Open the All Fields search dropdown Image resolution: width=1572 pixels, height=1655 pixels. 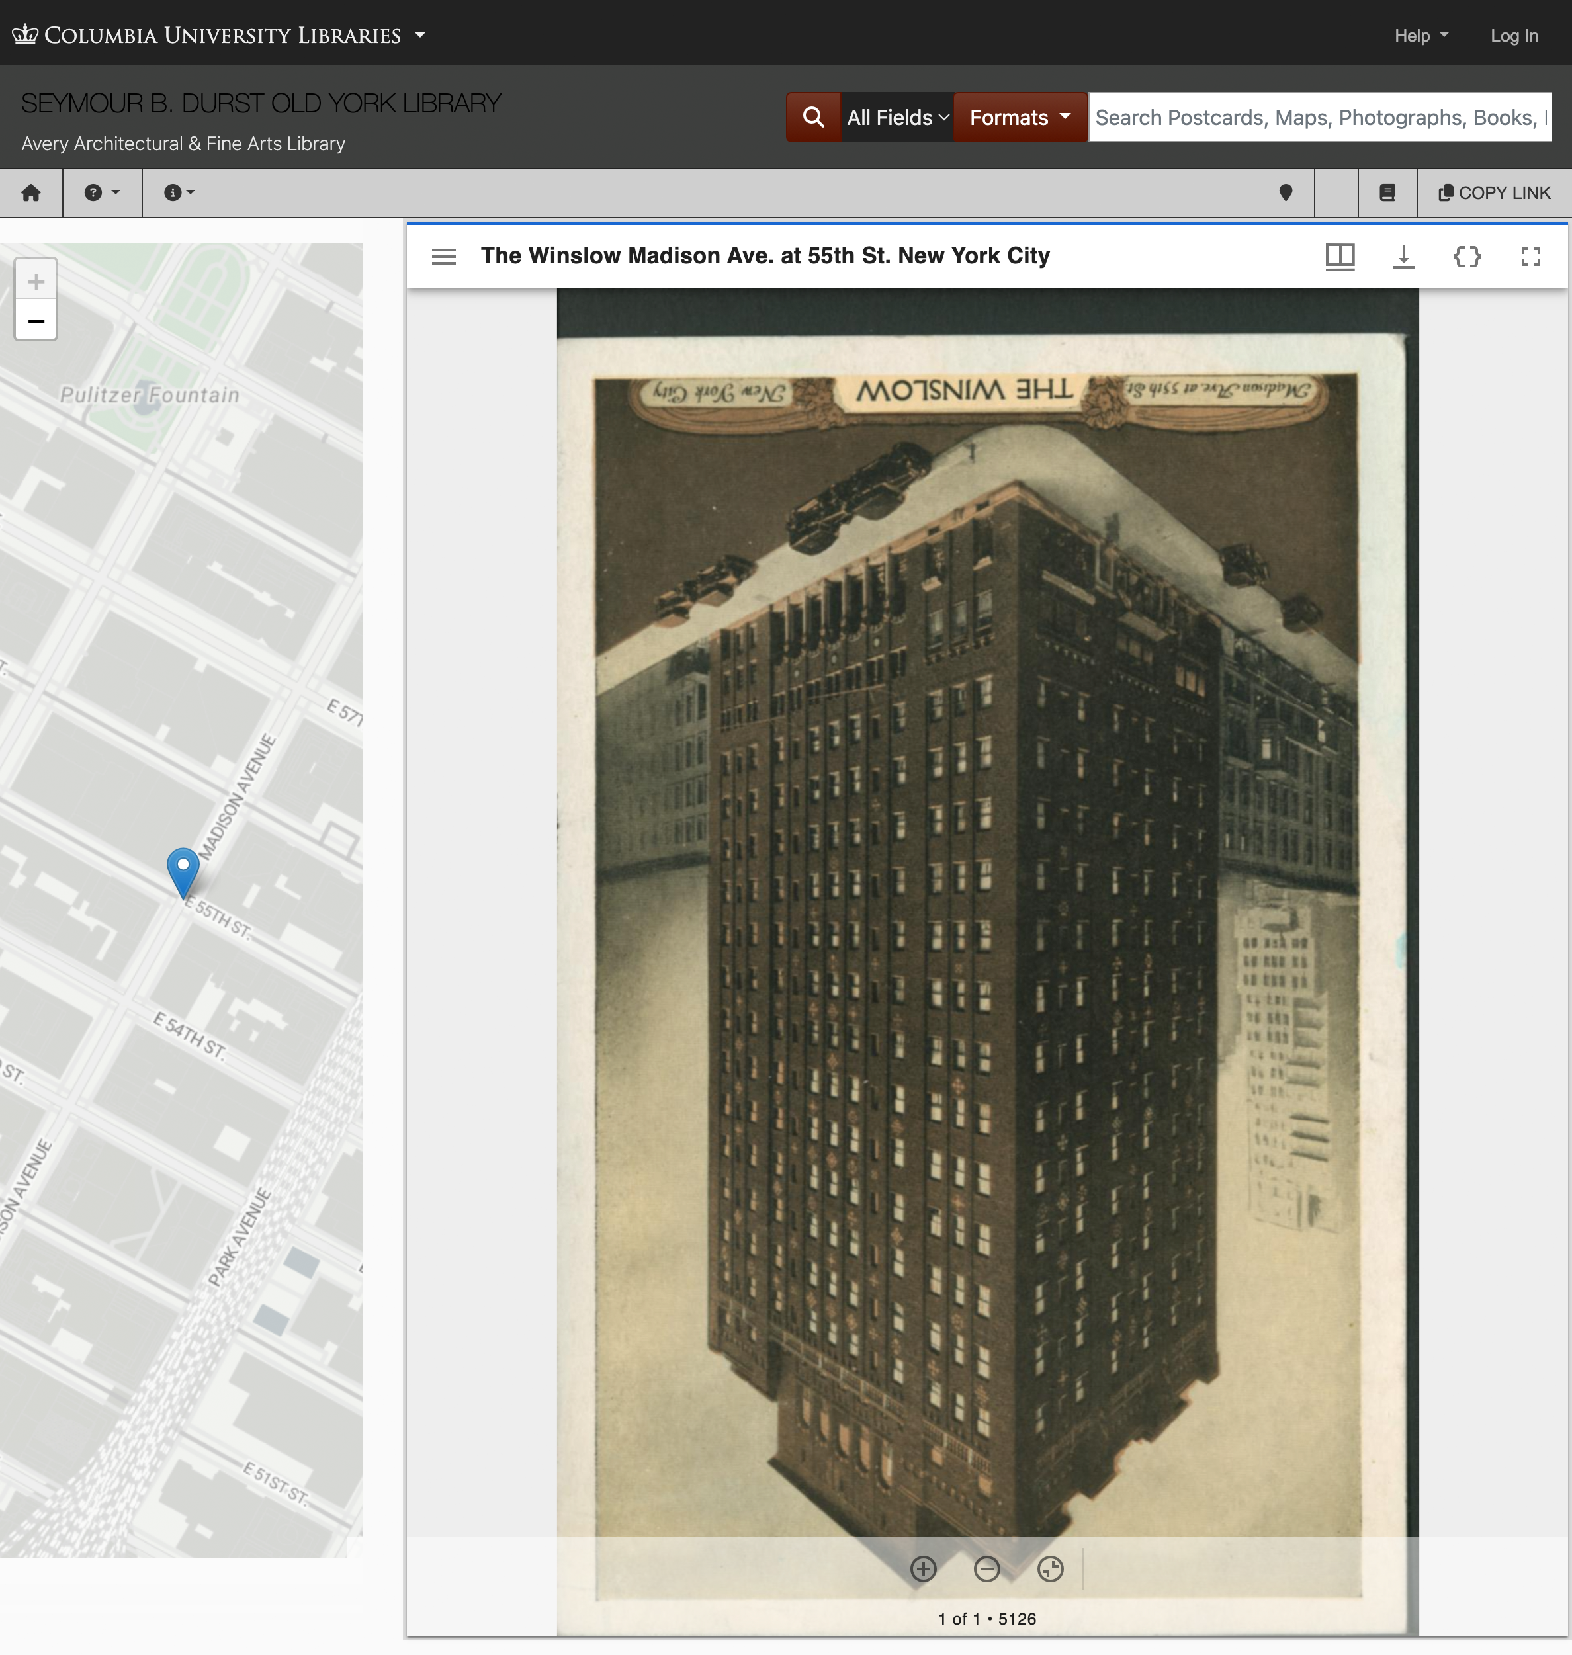(x=896, y=117)
